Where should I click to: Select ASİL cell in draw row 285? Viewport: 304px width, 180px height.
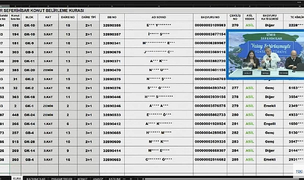pos(249,160)
